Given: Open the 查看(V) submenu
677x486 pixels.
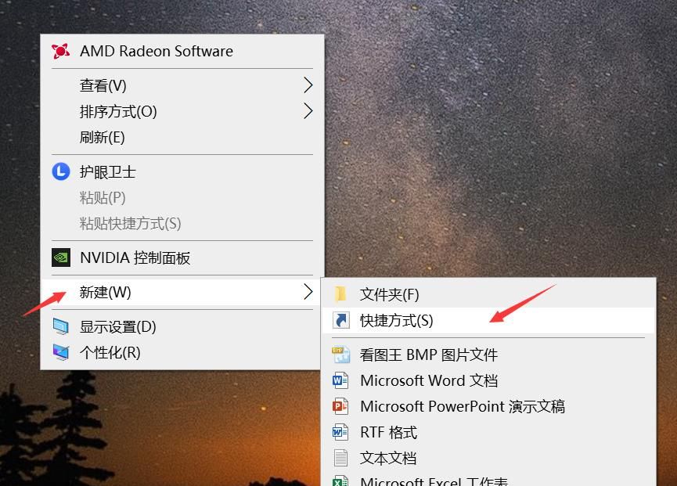Looking at the screenshot, I should [182, 85].
